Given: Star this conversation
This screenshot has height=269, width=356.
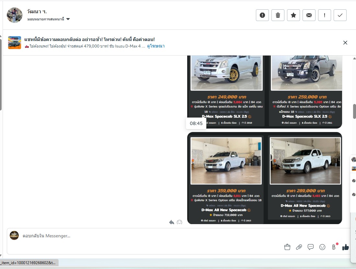Looking at the screenshot, I should pyautogui.click(x=293, y=15).
